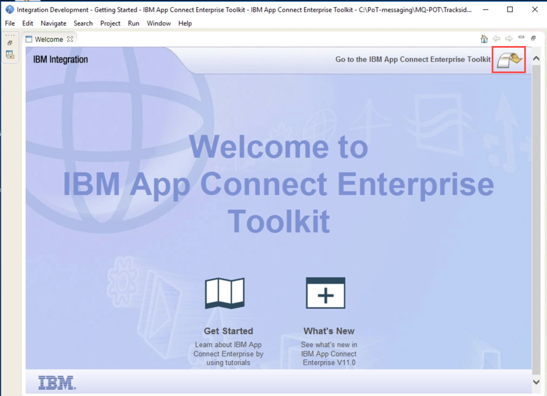This screenshot has width=547, height=396.
Task: Click the See what's new in V11.0 text
Action: (x=329, y=353)
